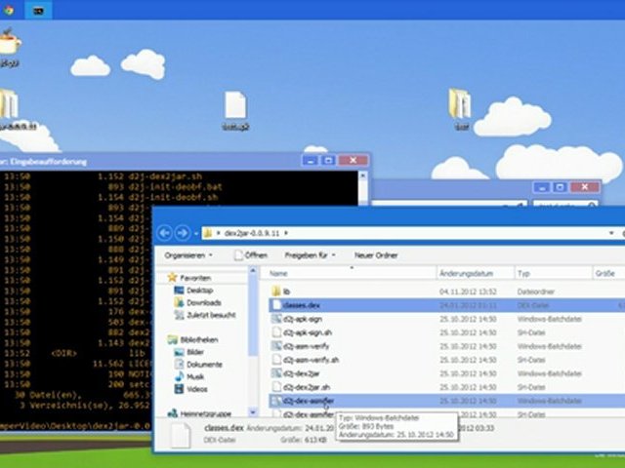Viewport: 625px width, 468px height.
Task: Open the Musik library
Action: [x=196, y=375]
